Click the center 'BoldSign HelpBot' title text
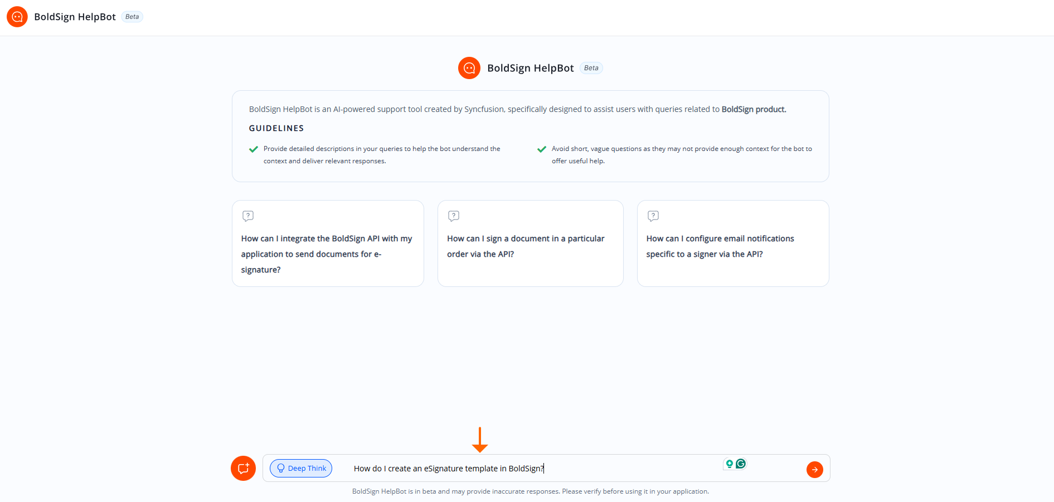The image size is (1054, 502). (531, 68)
